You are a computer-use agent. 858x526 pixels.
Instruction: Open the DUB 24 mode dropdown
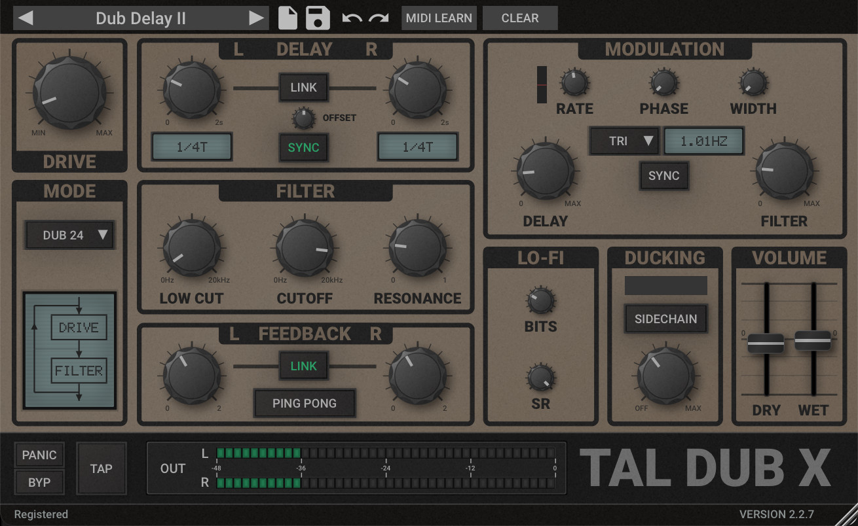pos(69,235)
